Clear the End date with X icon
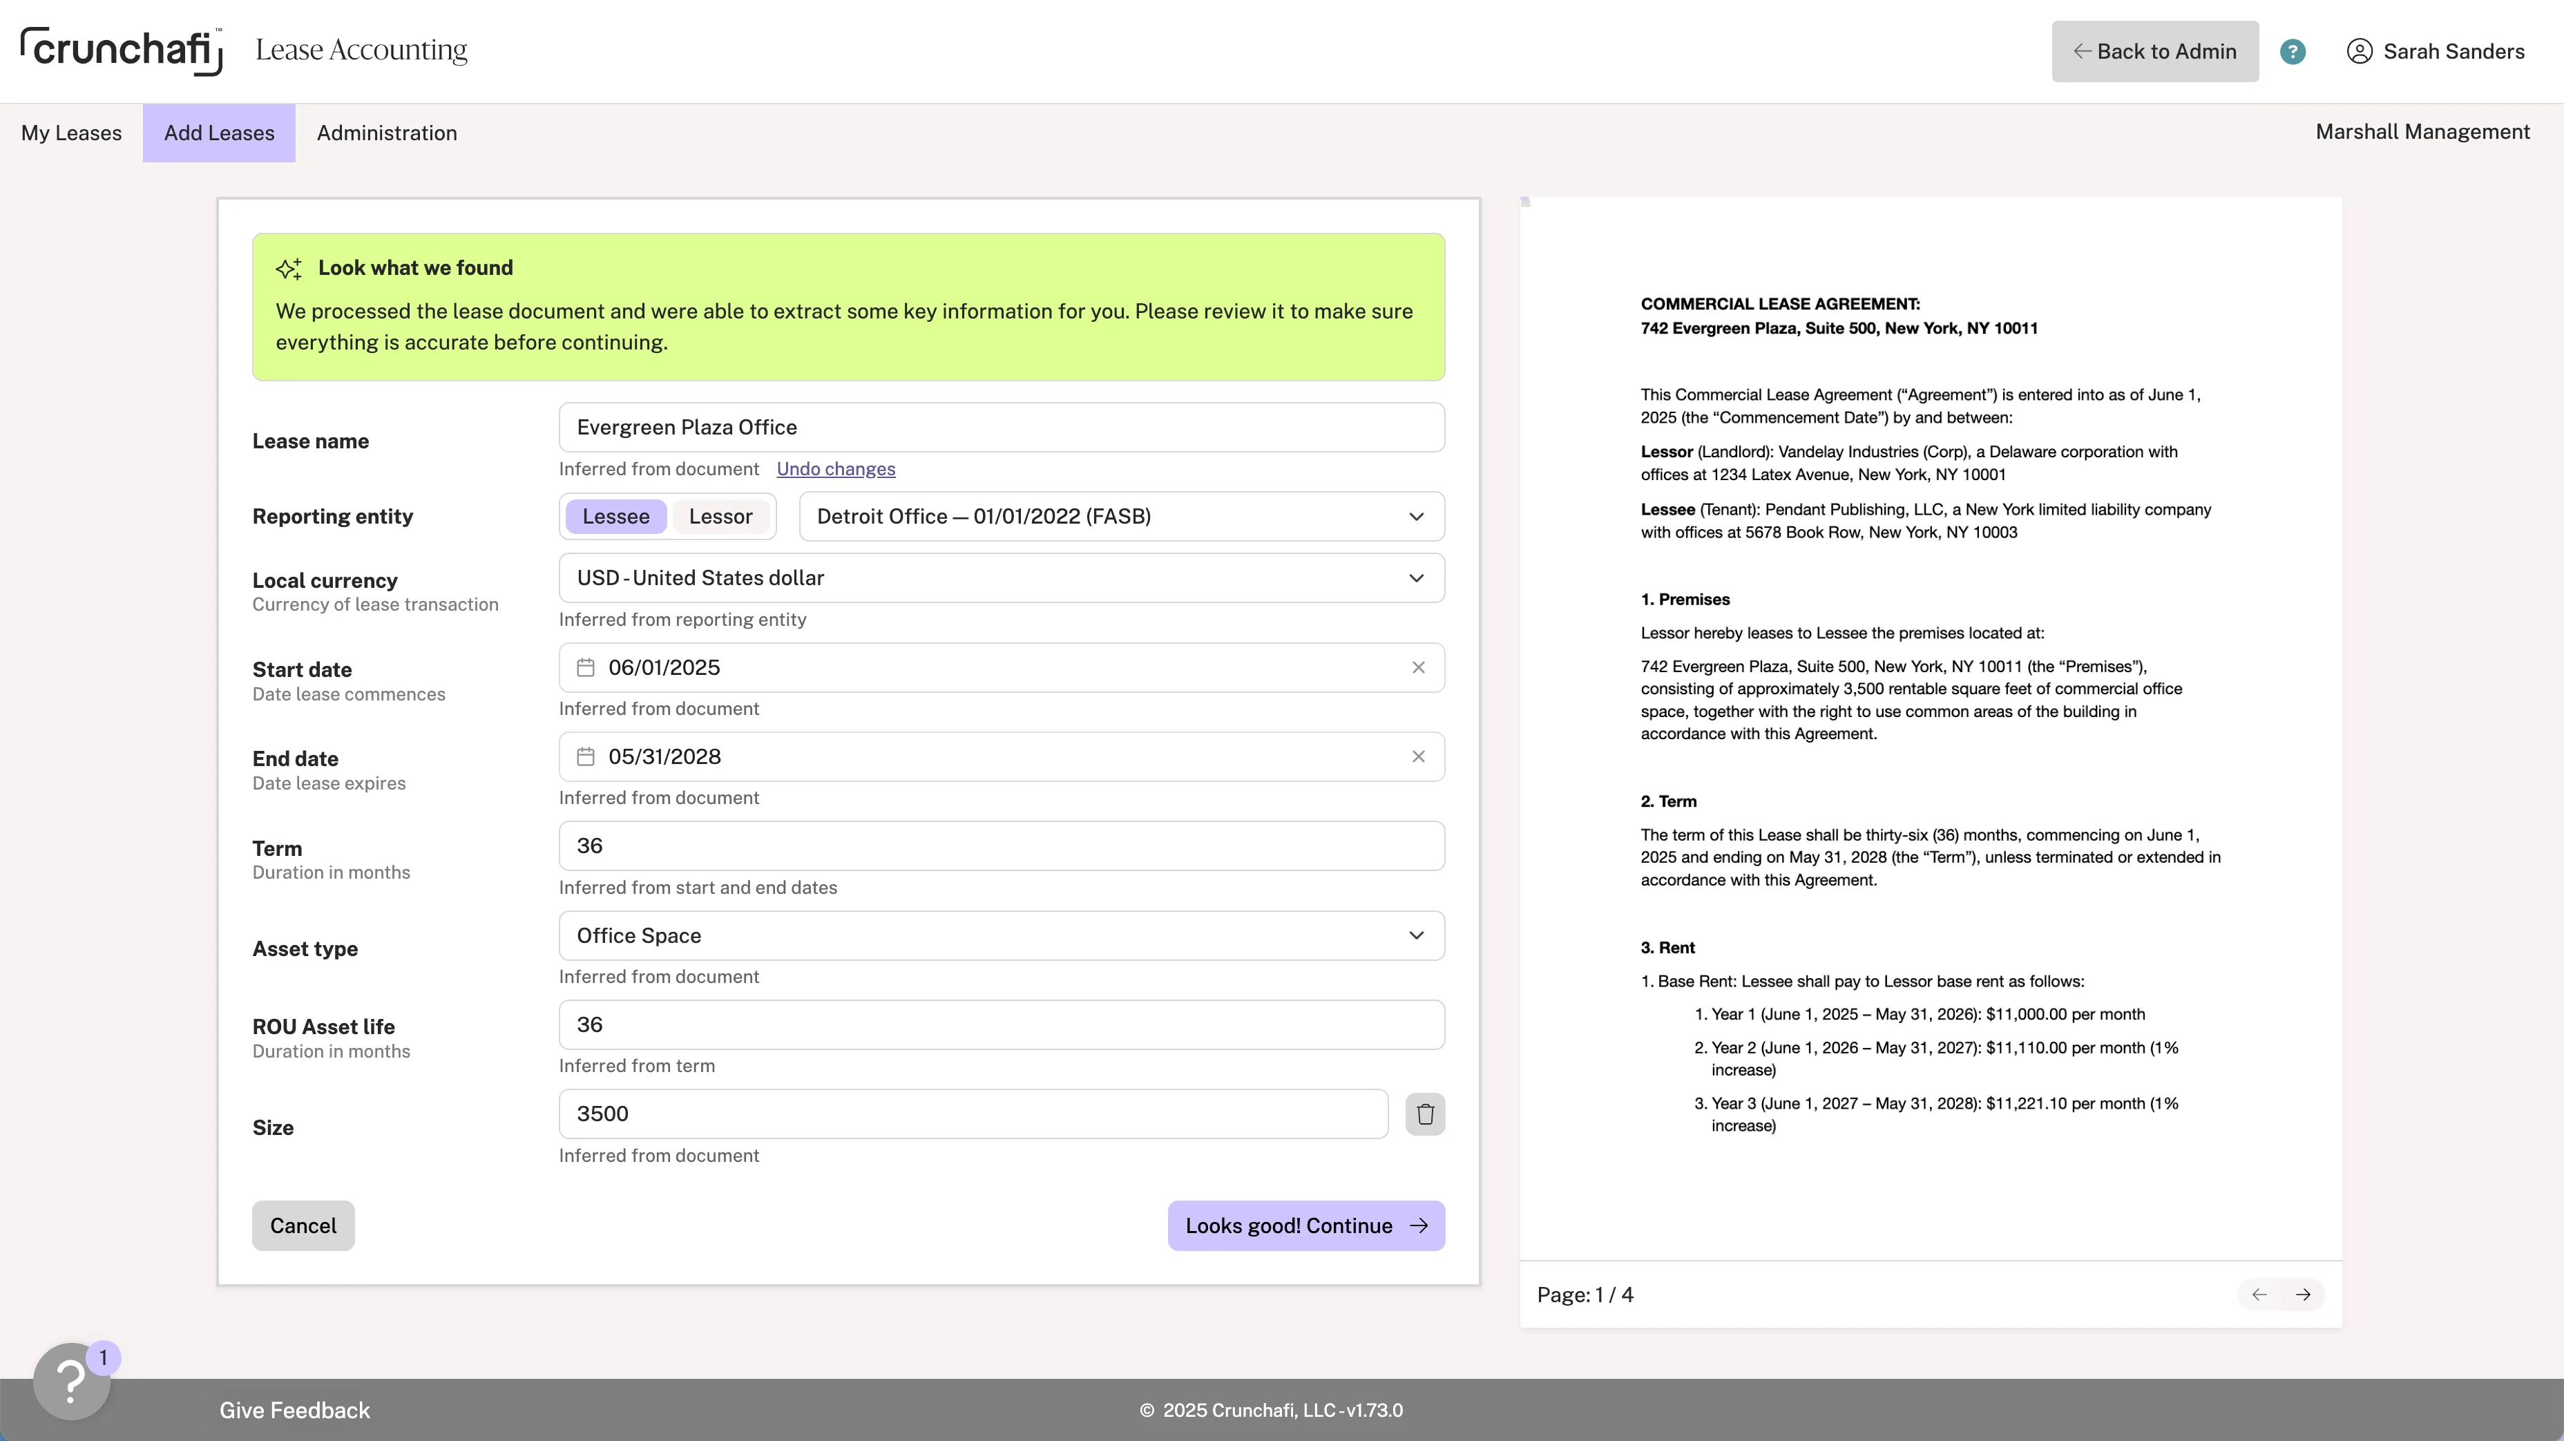2564x1441 pixels. [x=1418, y=756]
